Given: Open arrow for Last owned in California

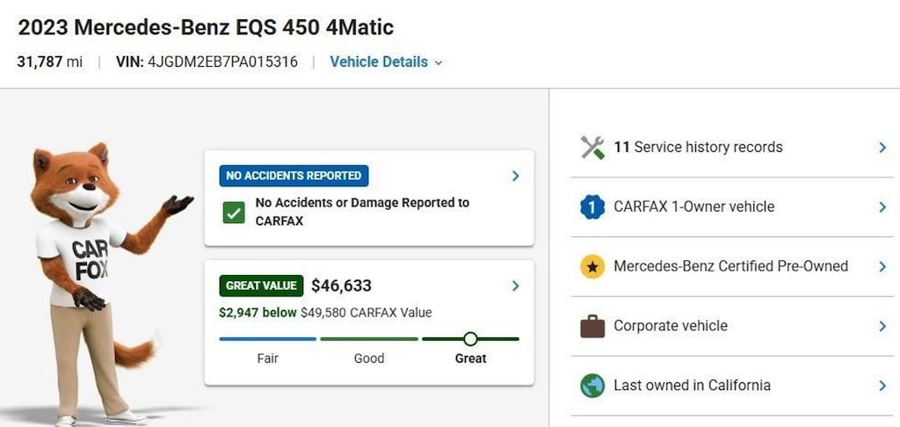Looking at the screenshot, I should [x=882, y=386].
